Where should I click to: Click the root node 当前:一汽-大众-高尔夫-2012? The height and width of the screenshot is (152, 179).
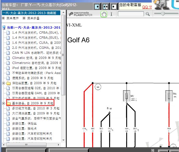click(x=34, y=27)
